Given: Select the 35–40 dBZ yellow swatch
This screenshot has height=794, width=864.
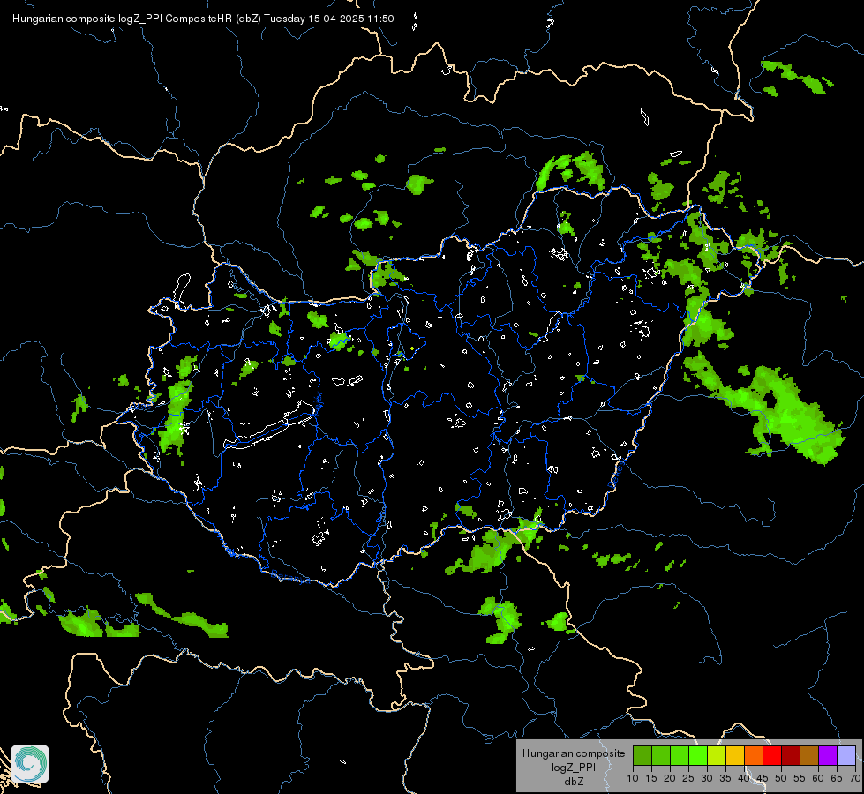Looking at the screenshot, I should 735,755.
